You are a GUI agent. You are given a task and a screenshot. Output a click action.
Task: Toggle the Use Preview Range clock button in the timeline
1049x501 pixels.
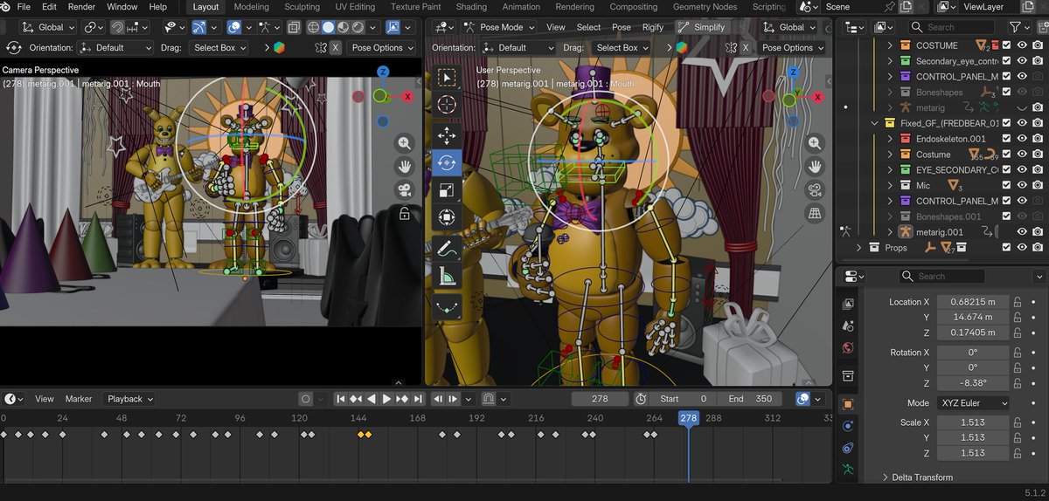[x=641, y=399]
